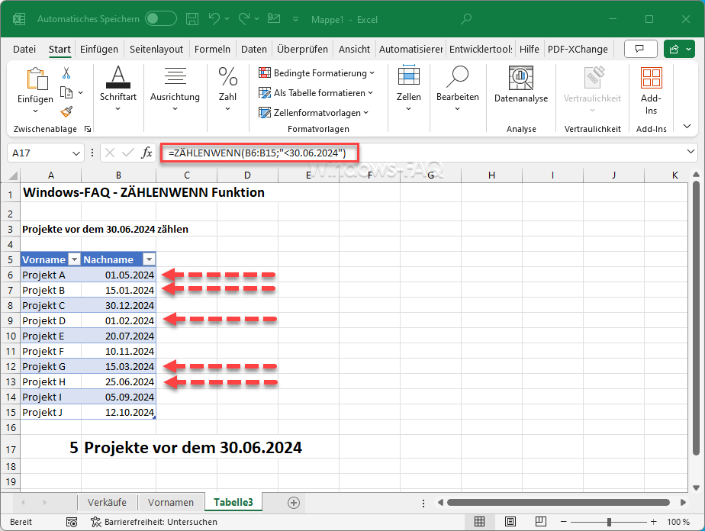This screenshot has height=531, width=705.
Task: Open the Name Box dropdown arrow
Action: tap(76, 153)
